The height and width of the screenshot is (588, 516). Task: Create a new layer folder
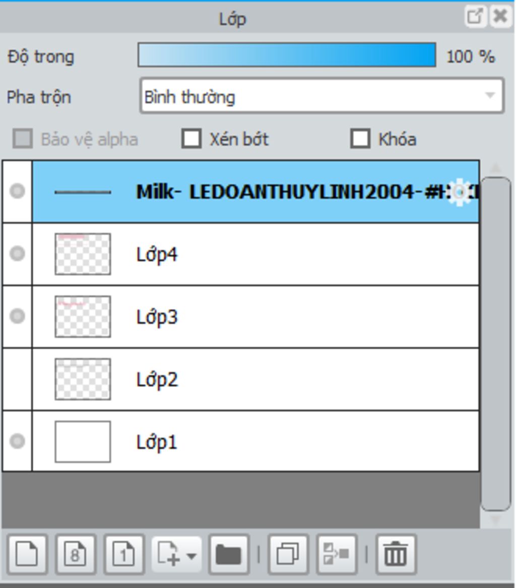point(229,554)
